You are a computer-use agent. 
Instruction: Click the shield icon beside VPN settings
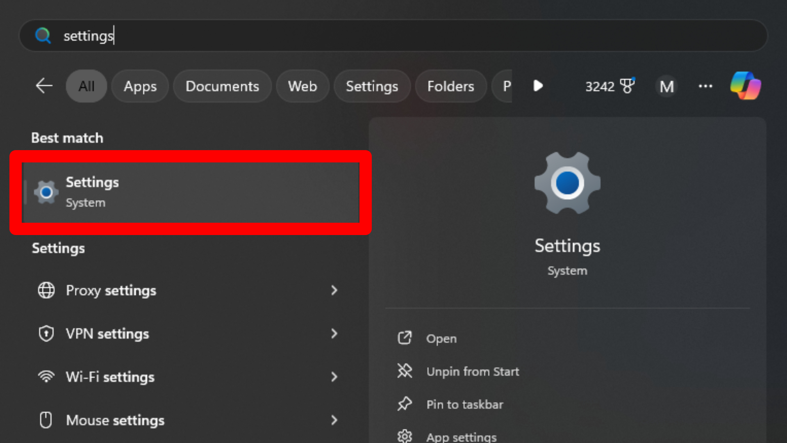pos(46,333)
